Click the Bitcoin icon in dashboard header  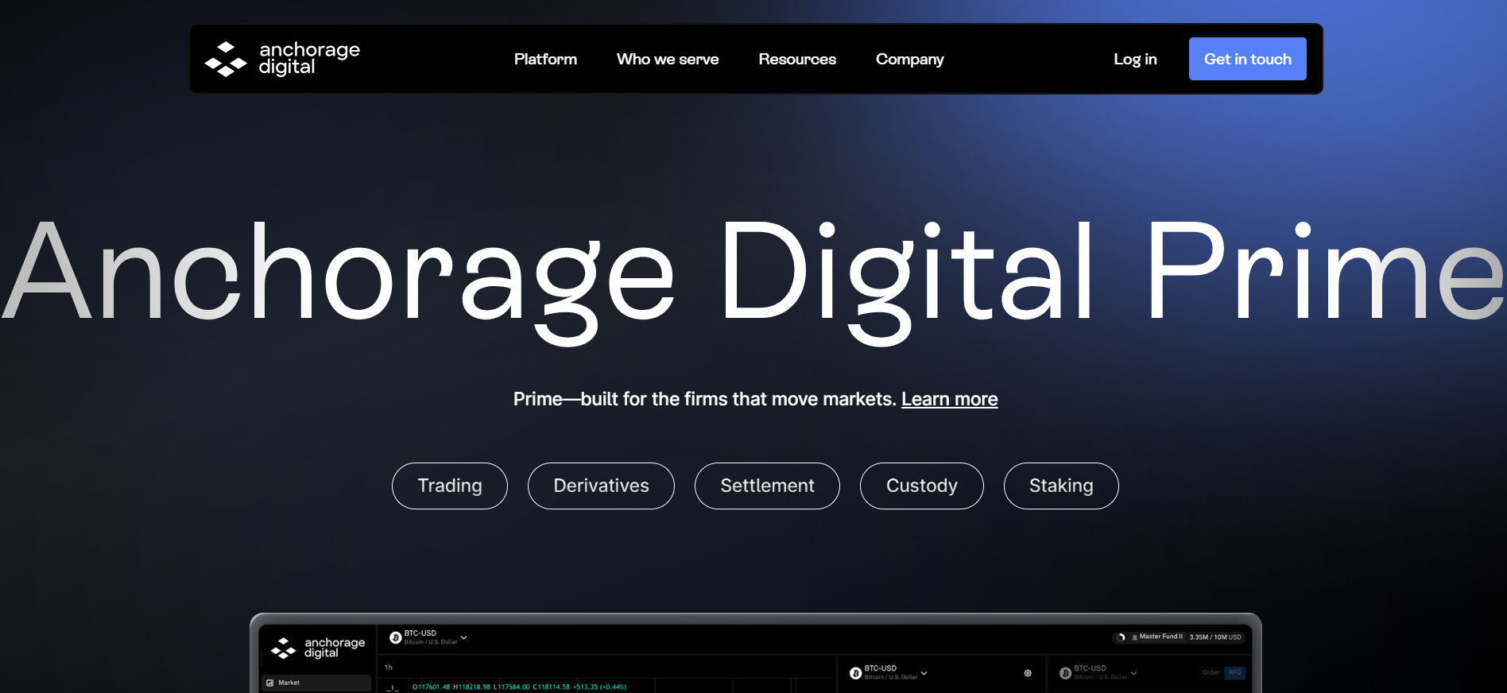coord(395,637)
